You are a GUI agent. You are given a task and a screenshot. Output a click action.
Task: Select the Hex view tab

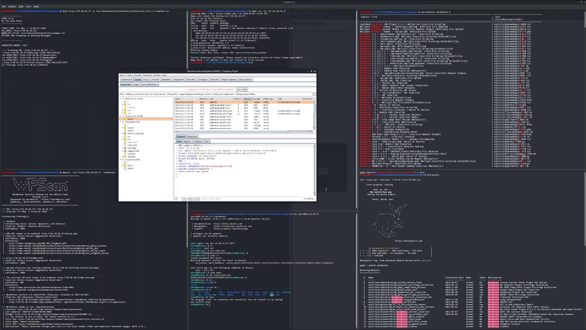[207, 141]
